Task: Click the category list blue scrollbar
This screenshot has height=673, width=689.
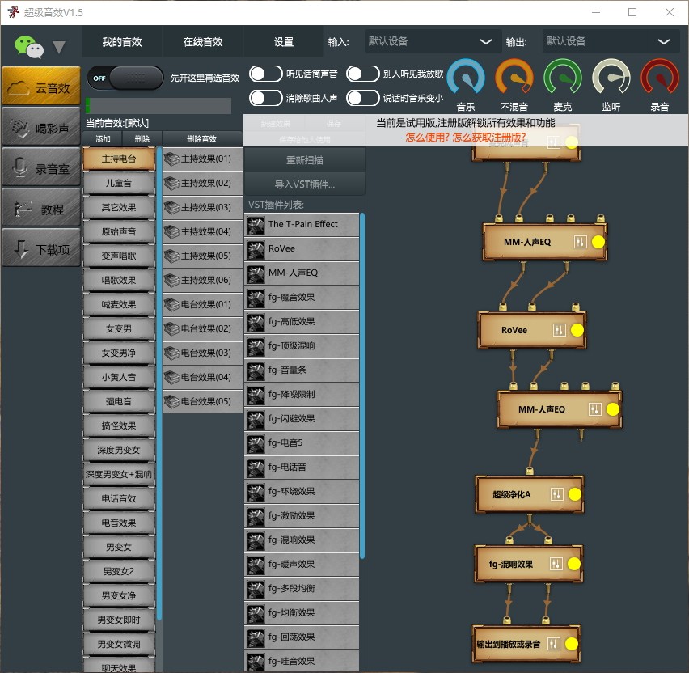Action: coord(159,383)
